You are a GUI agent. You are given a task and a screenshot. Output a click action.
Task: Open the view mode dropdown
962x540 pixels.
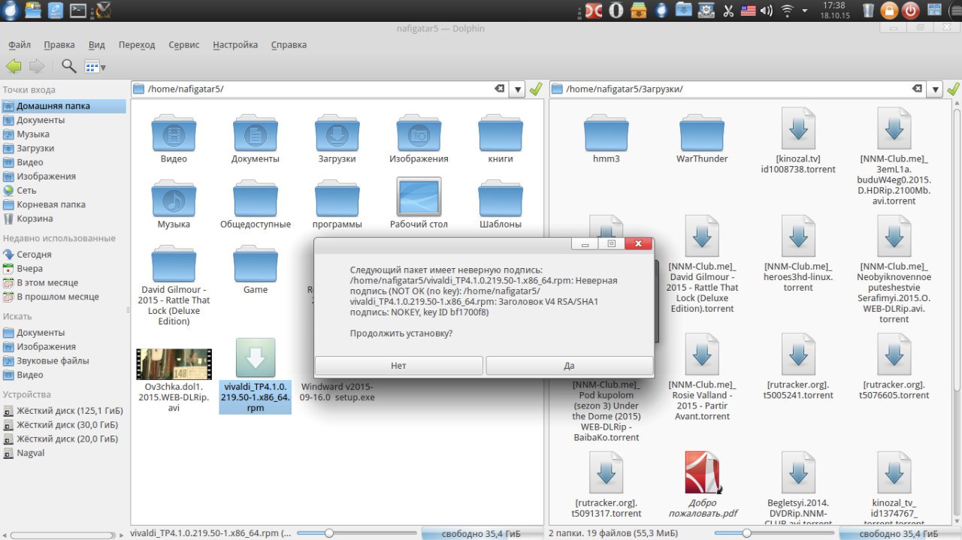point(95,67)
